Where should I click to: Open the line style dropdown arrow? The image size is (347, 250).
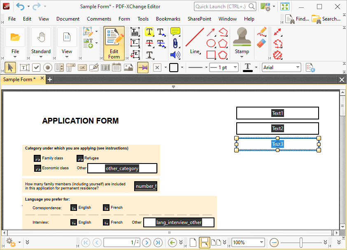click(x=206, y=67)
